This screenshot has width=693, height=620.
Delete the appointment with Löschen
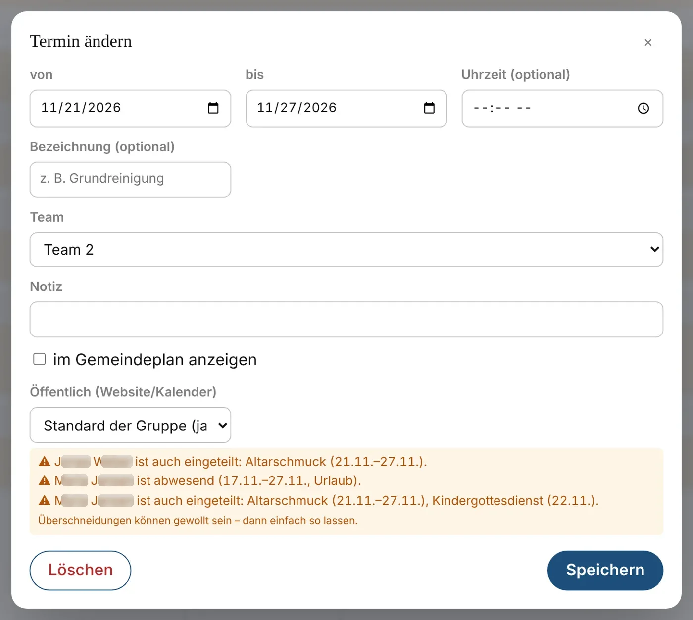(x=80, y=570)
